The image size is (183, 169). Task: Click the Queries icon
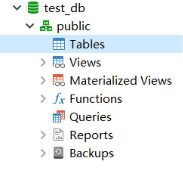click(59, 117)
